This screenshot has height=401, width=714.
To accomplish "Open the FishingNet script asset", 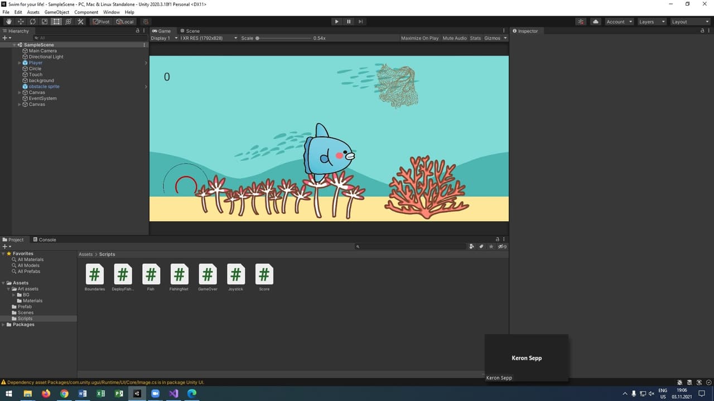I will (x=179, y=277).
